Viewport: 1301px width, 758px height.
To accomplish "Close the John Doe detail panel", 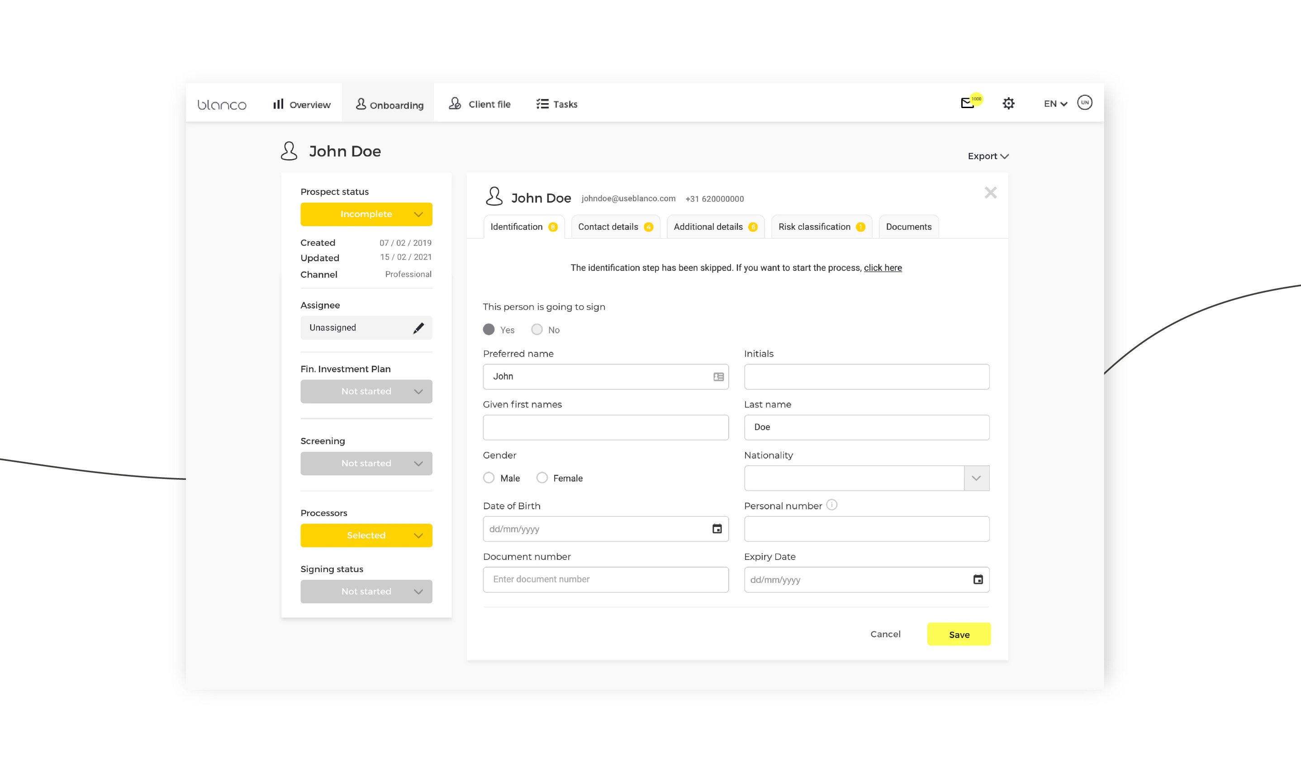I will [x=990, y=193].
